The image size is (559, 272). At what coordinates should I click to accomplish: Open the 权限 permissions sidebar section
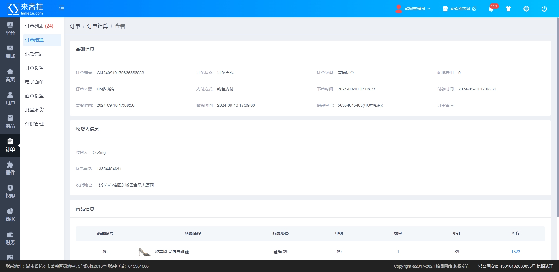10,192
